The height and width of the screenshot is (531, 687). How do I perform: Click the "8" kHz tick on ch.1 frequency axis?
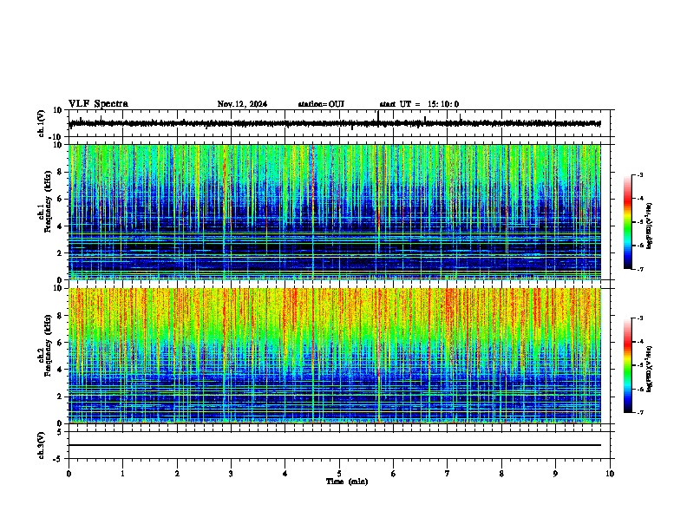60,172
